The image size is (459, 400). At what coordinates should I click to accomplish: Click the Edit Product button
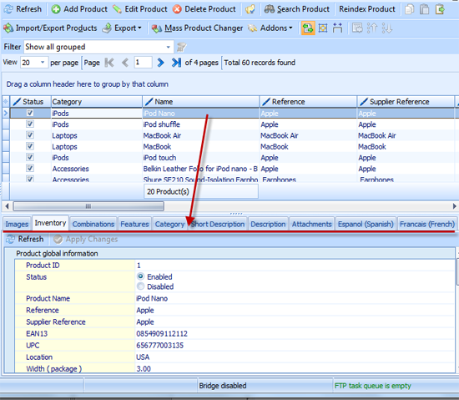(x=140, y=9)
